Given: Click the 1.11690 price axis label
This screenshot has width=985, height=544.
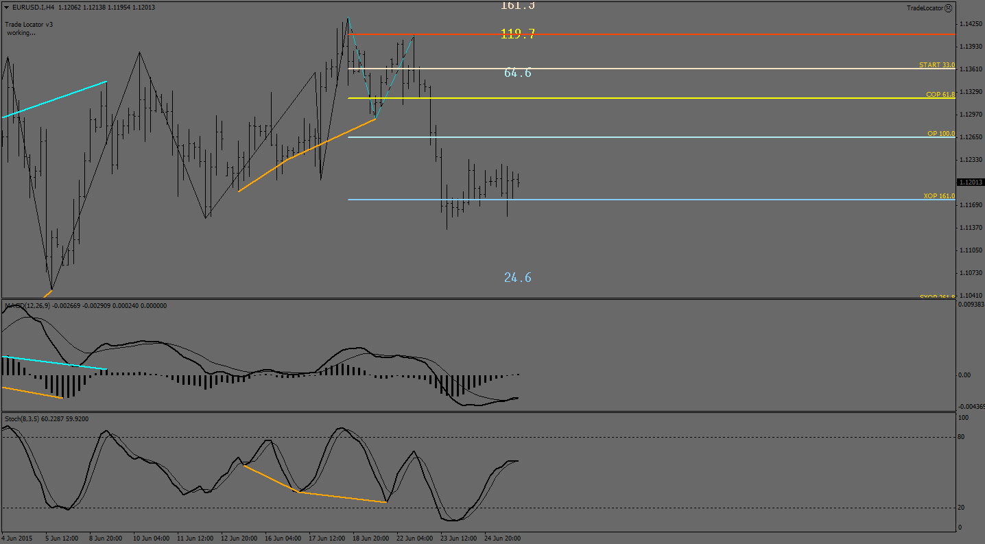Looking at the screenshot, I should tap(971, 205).
